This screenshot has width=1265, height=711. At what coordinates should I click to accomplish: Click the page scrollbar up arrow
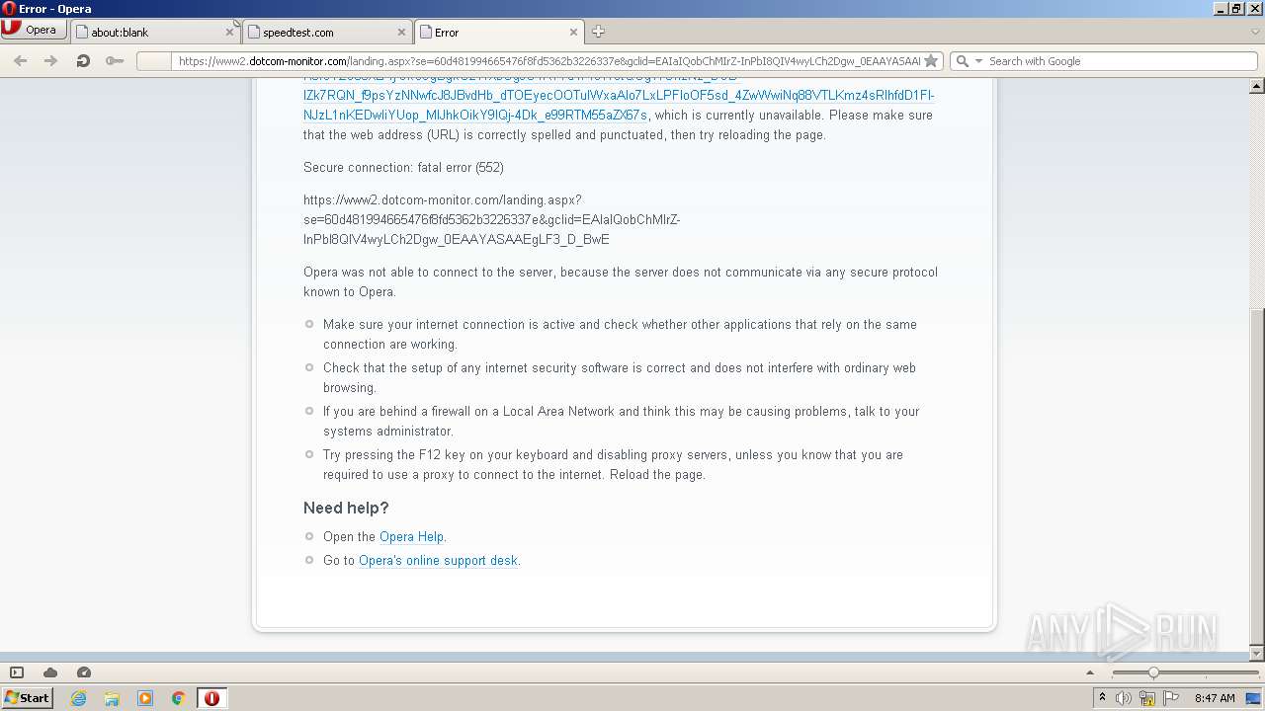point(1257,86)
